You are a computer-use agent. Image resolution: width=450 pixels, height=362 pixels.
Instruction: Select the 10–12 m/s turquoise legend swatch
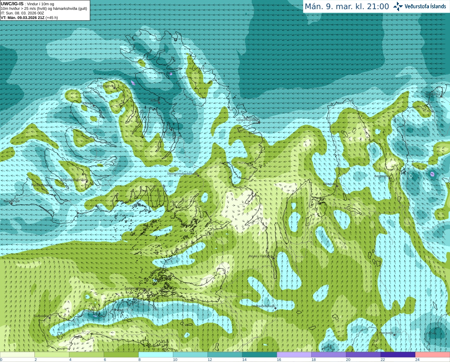click(x=191, y=355)
